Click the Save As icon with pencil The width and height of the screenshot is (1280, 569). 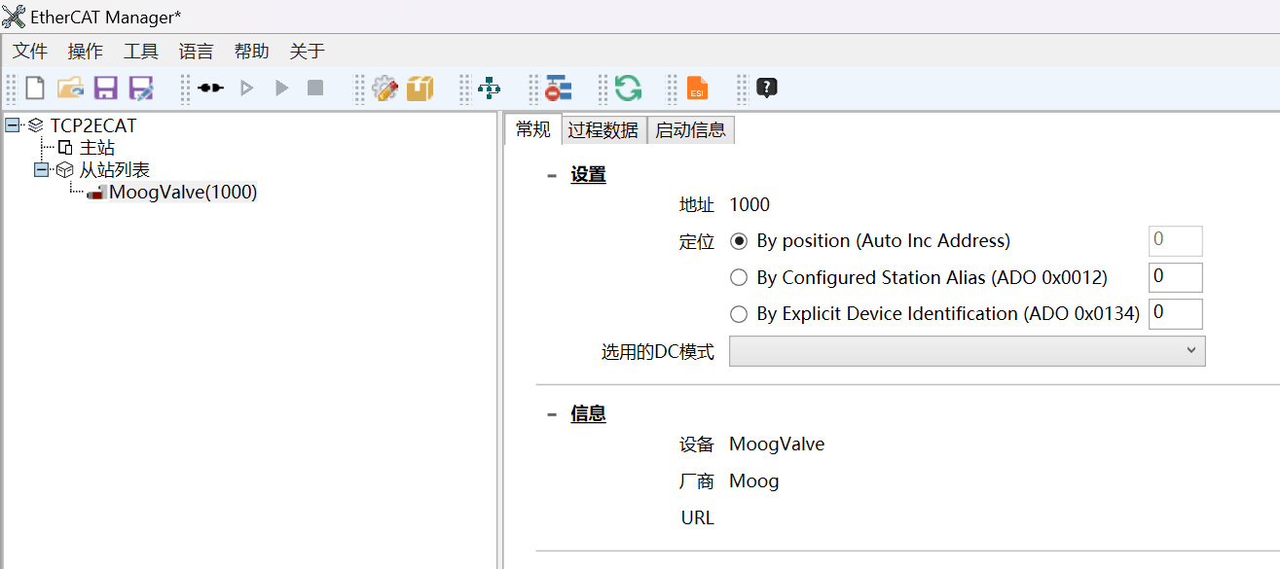[141, 89]
